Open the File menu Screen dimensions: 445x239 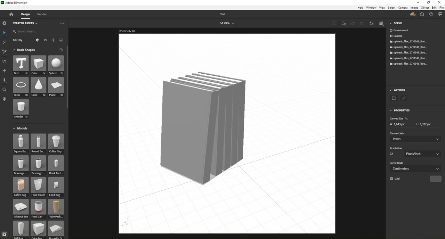[x=442, y=8]
